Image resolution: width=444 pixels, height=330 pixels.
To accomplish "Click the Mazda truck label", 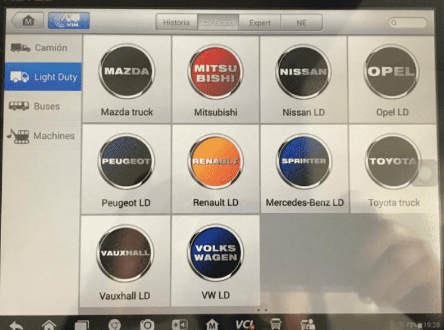I will (x=127, y=112).
